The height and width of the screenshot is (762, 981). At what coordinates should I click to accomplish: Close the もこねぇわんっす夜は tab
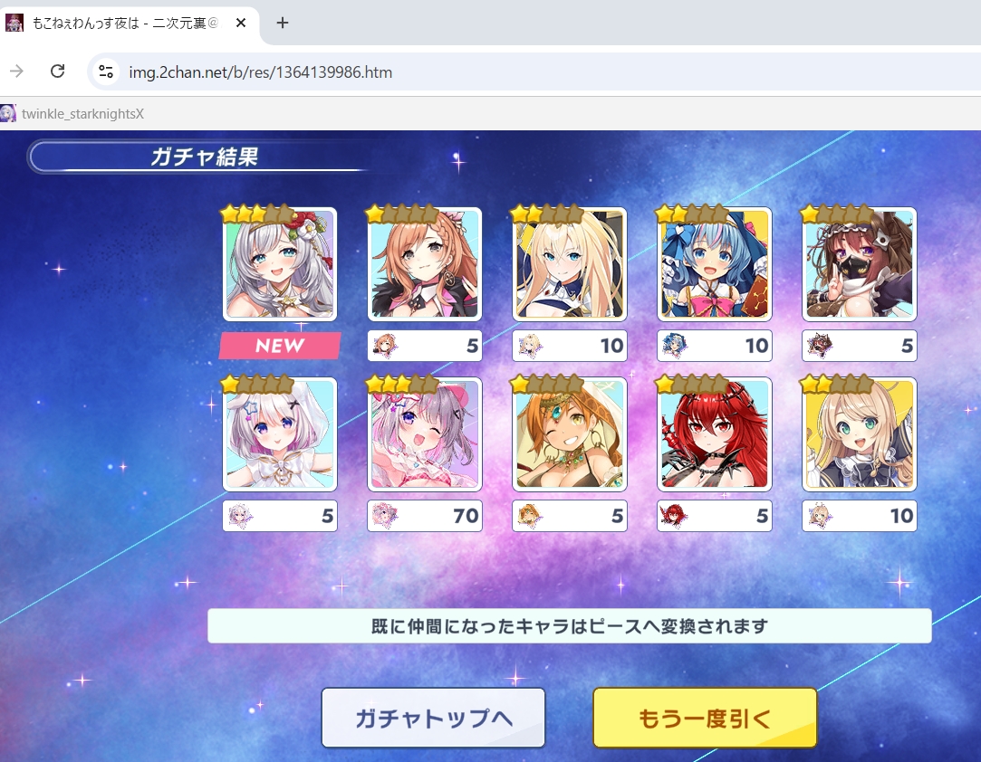(x=240, y=24)
